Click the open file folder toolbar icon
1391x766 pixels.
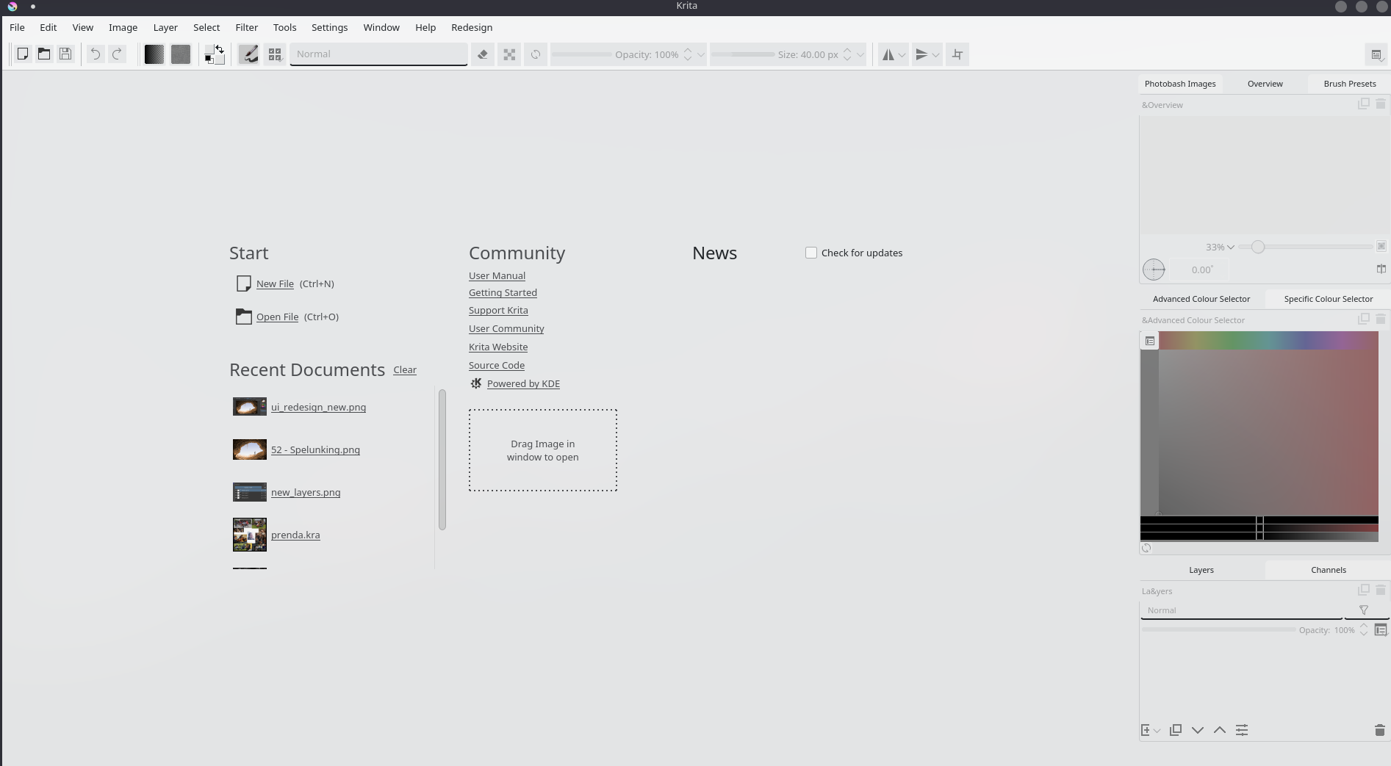[44, 54]
